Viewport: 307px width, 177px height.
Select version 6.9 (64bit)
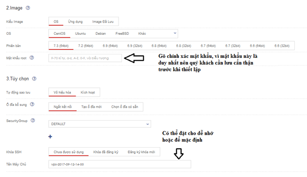[x=110, y=46]
